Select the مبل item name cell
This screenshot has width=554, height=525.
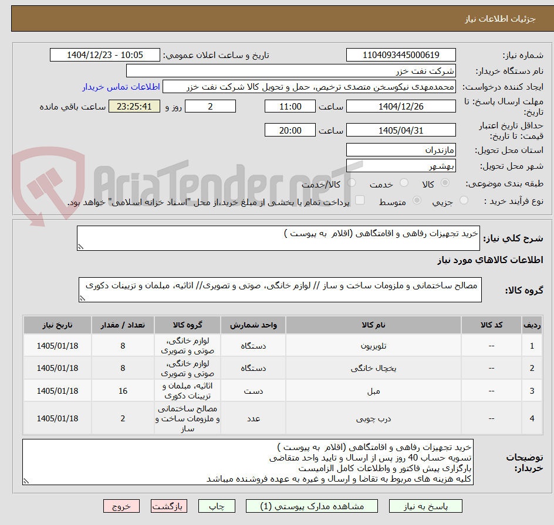point(373,391)
